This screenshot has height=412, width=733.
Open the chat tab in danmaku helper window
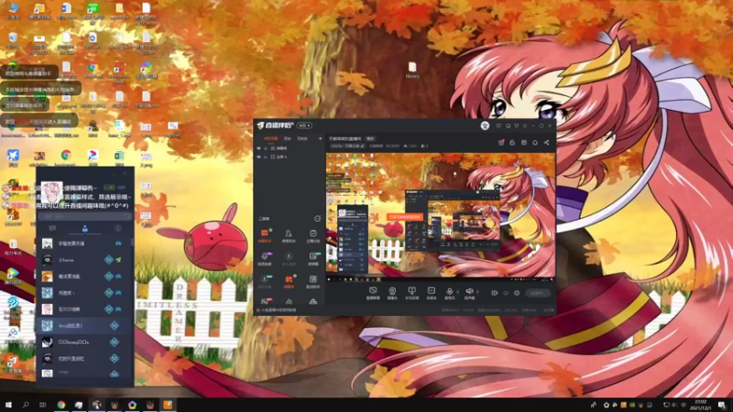52,228
